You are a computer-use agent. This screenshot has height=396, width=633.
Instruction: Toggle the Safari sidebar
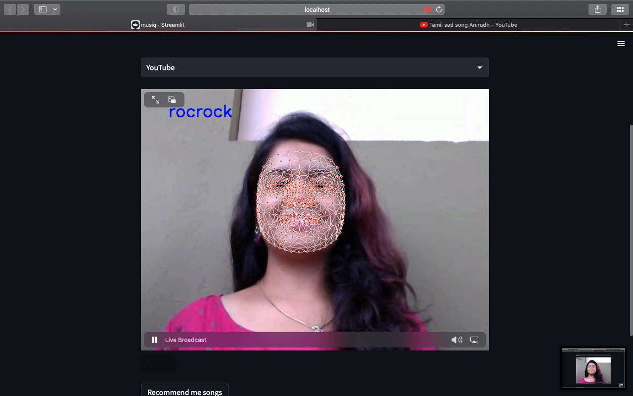point(43,9)
